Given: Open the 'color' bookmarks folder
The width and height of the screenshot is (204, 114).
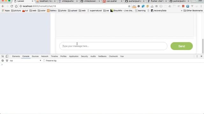Looking at the screenshot, I should click(x=42, y=10).
